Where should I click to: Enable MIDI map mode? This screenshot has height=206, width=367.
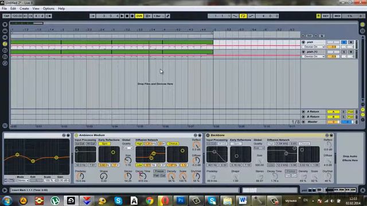337,16
